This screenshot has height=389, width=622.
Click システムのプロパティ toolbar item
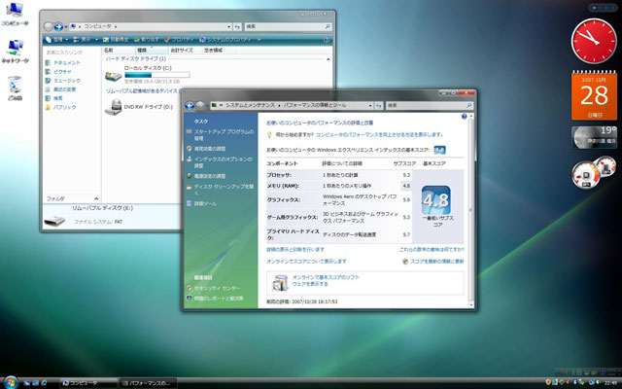225,40
